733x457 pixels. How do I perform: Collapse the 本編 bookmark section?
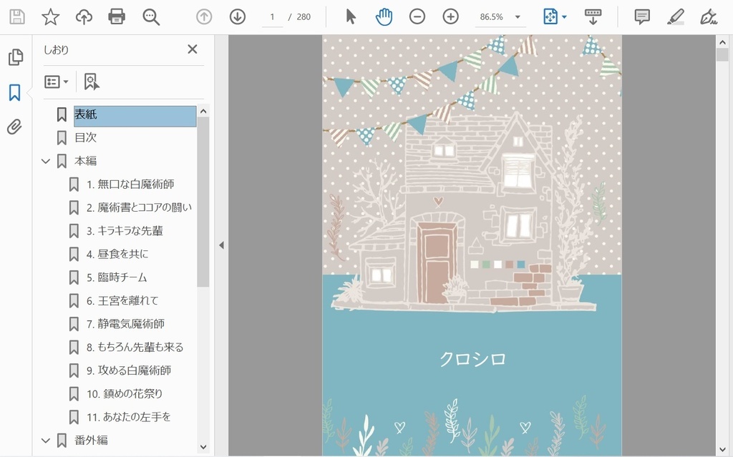pos(46,161)
